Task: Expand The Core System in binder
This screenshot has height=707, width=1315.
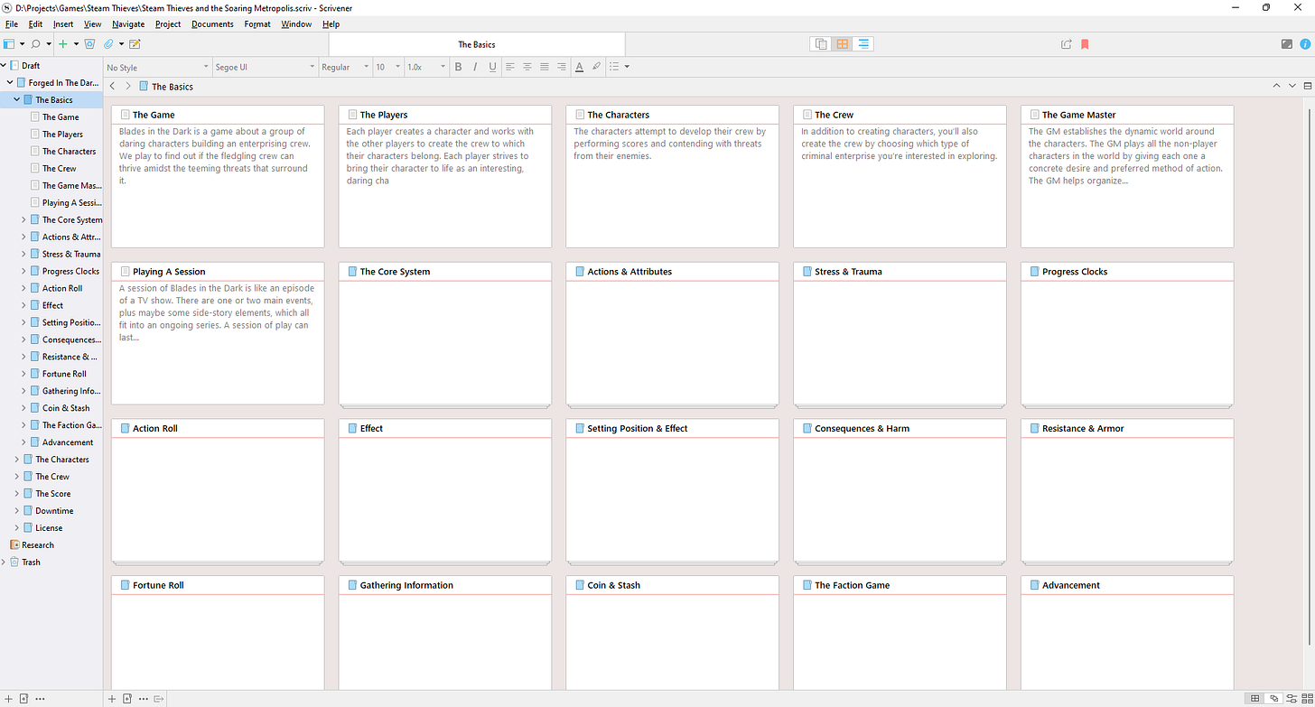Action: (x=24, y=219)
